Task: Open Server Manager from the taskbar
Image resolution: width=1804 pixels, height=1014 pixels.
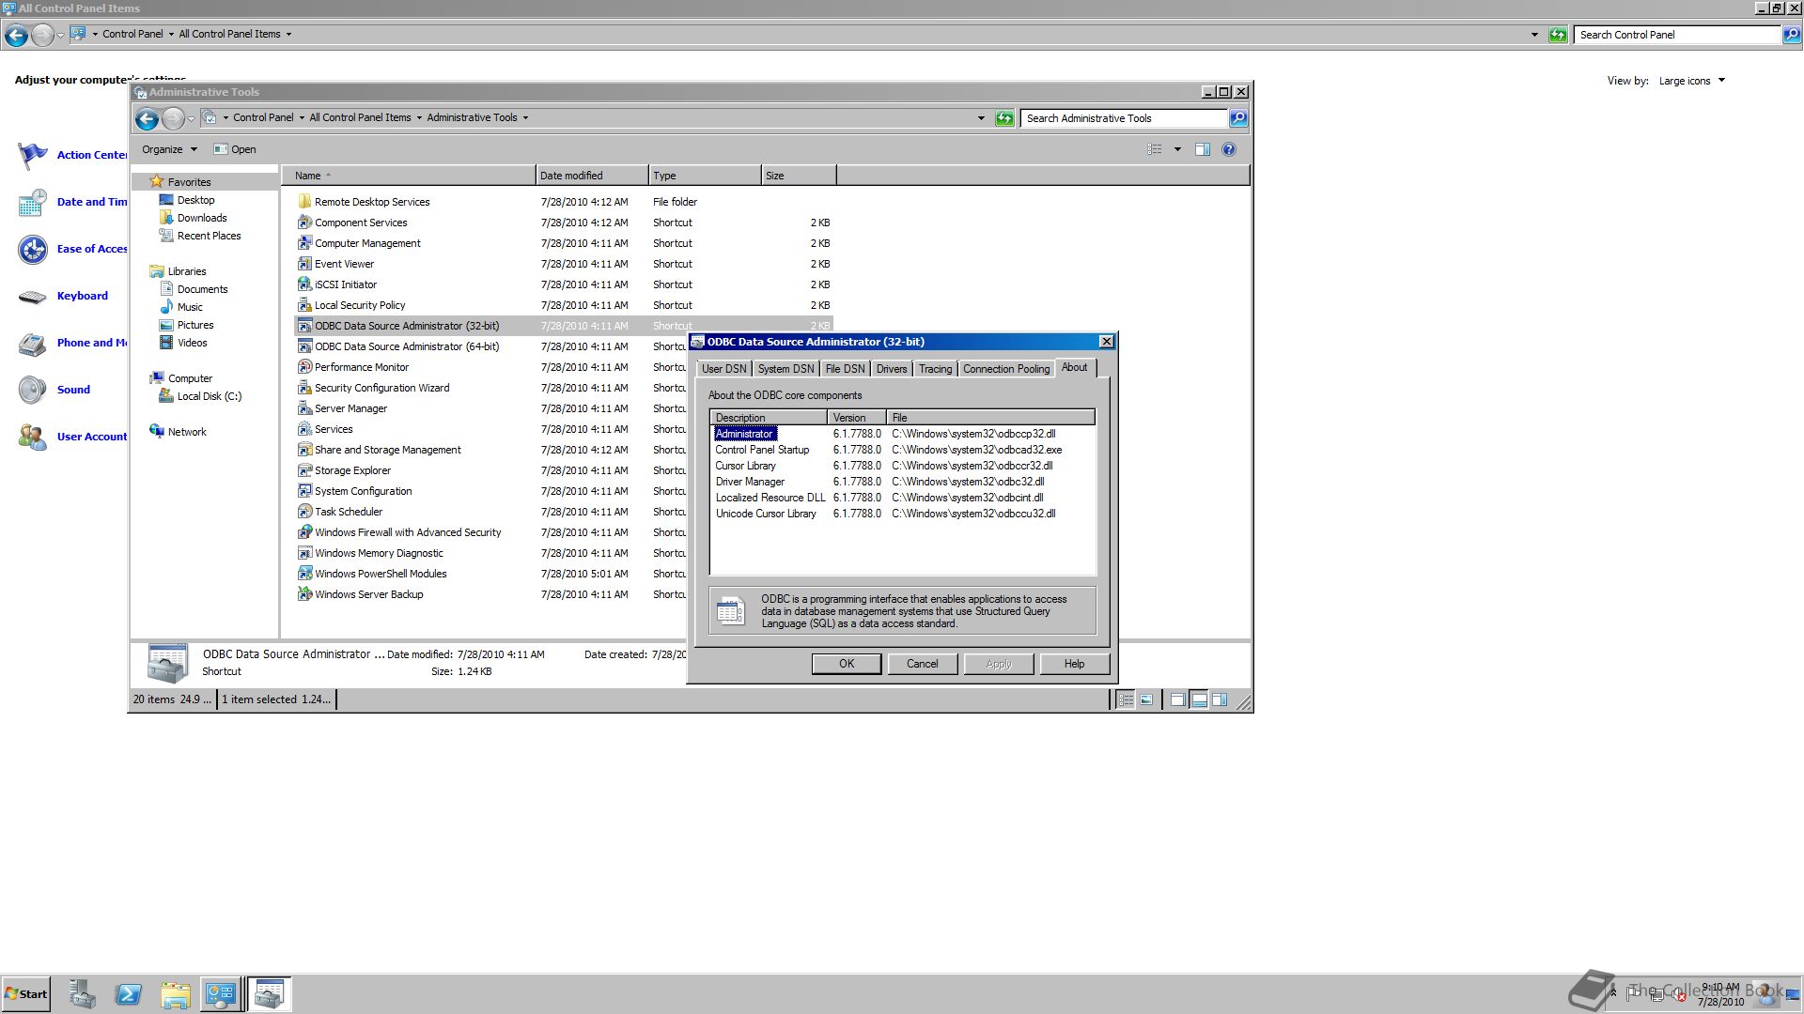Action: pyautogui.click(x=82, y=994)
